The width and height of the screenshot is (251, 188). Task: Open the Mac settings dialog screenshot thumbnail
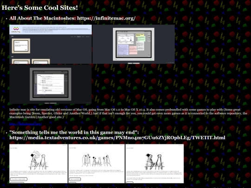pos(51,84)
